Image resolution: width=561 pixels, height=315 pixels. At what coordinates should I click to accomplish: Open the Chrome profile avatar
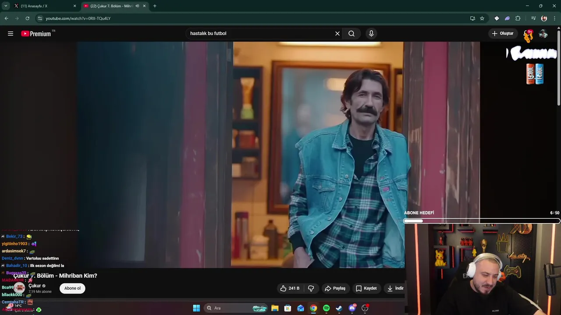pos(544,18)
